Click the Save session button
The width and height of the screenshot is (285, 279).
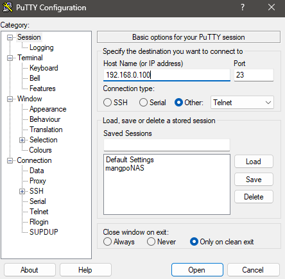254,179
